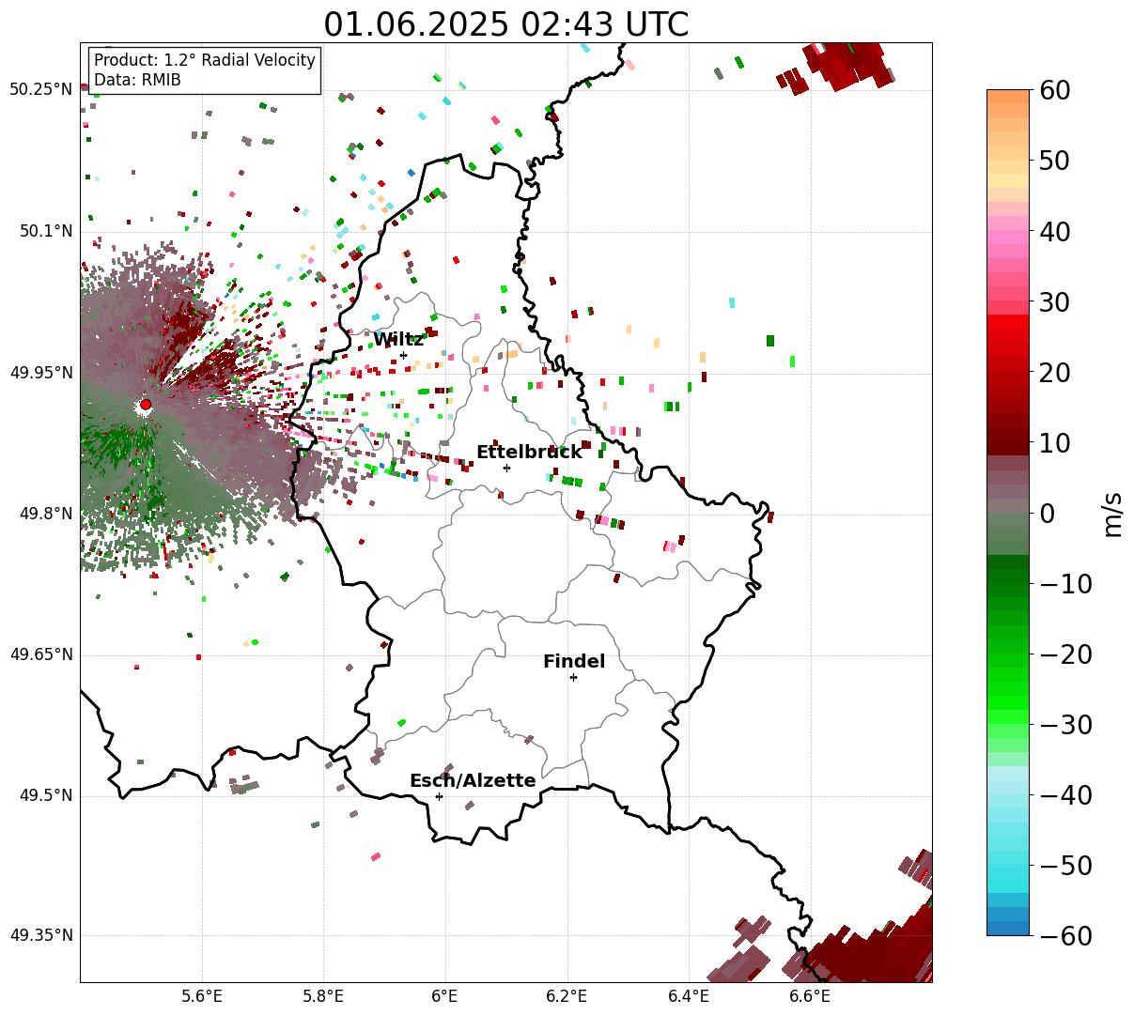Click the title "01.06.2025 02:43 UTC"
This screenshot has width=1134, height=1015.
pyautogui.click(x=505, y=23)
